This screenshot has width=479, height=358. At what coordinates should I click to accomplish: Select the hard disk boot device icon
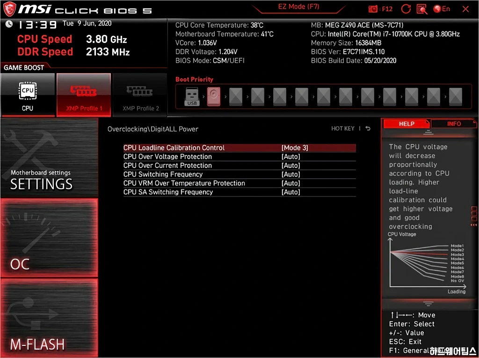tap(213, 97)
